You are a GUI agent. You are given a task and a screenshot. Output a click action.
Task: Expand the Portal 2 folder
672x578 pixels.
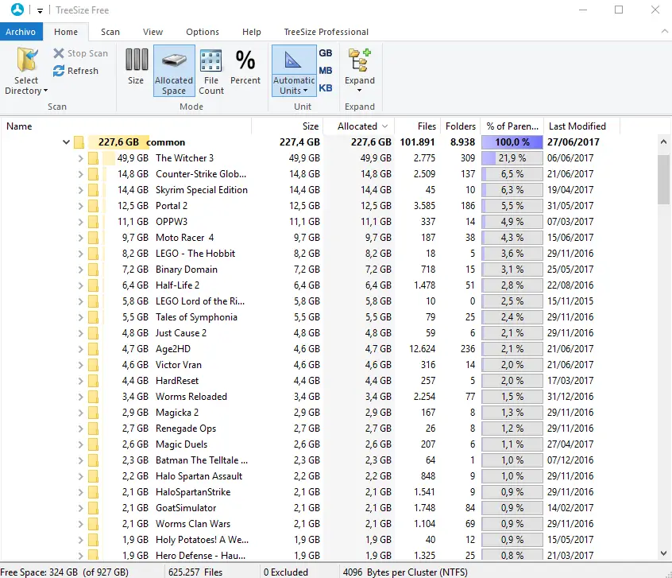click(x=81, y=206)
